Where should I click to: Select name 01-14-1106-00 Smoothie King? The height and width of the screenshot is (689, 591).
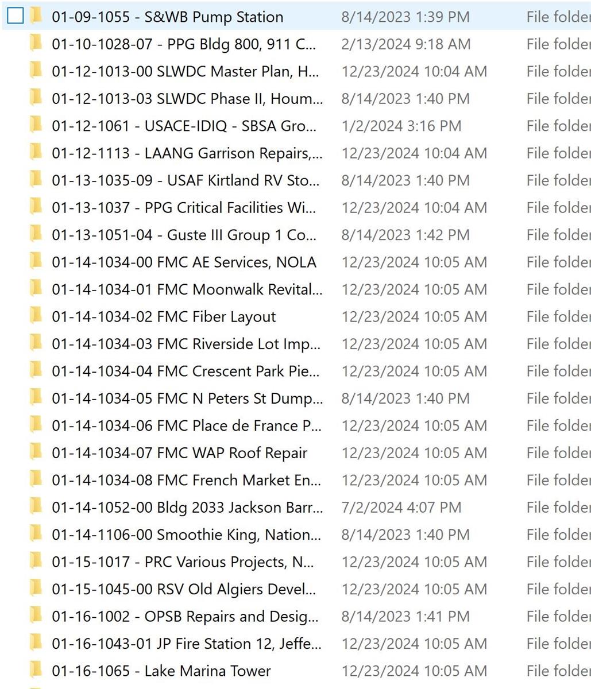pos(187,535)
